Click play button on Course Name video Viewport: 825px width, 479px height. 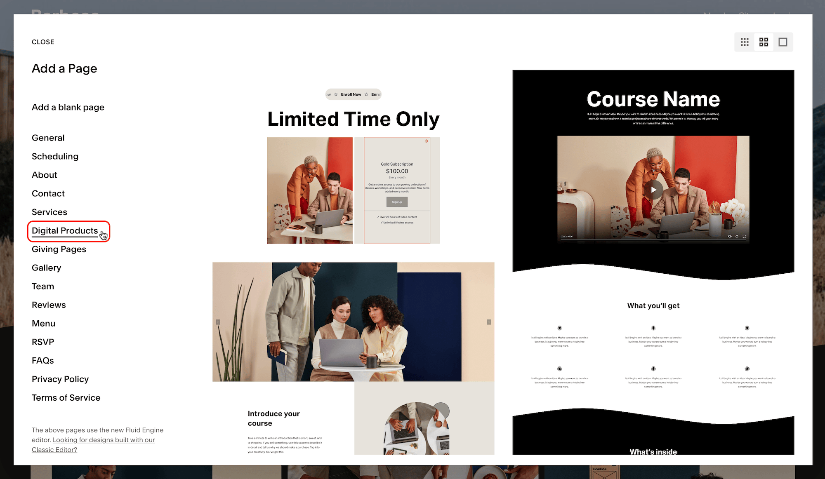653,190
